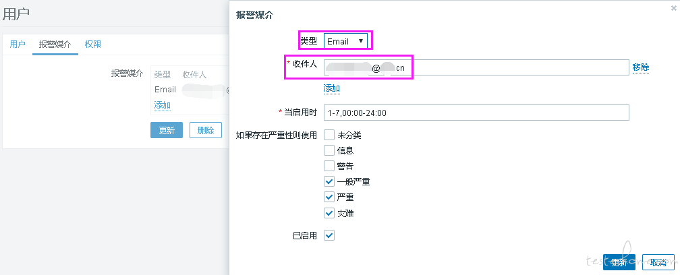Click 添加 link under recipient field

click(331, 89)
